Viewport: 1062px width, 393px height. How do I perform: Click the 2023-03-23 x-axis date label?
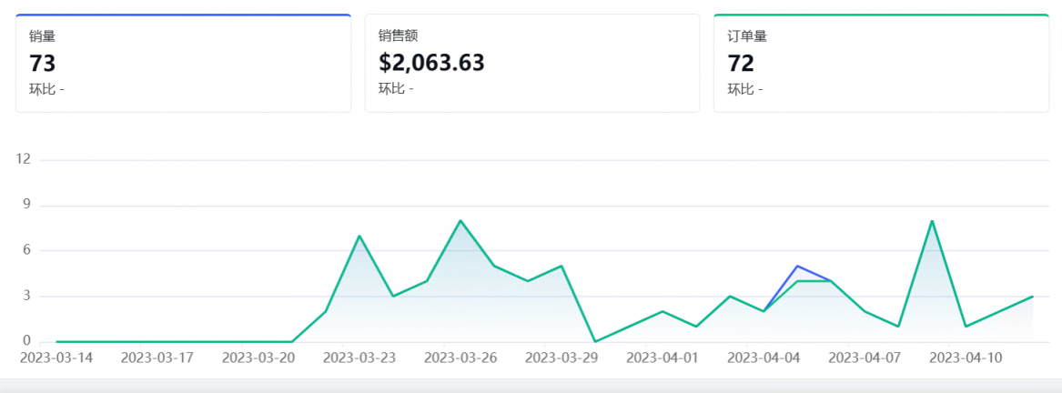(x=359, y=358)
